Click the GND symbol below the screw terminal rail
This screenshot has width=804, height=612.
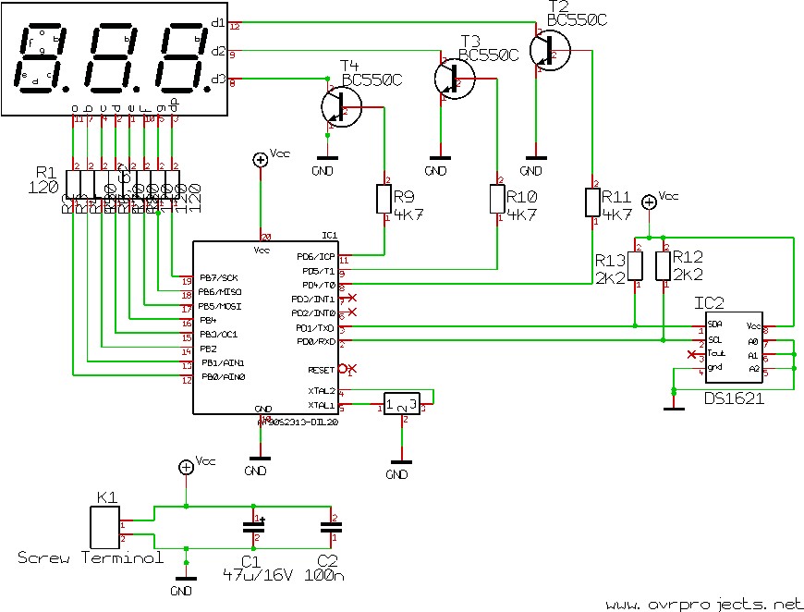[186, 579]
